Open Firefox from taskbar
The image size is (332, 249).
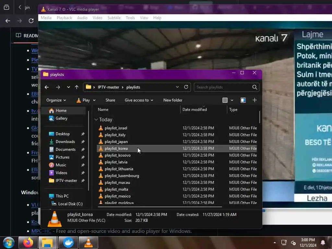click(28, 243)
